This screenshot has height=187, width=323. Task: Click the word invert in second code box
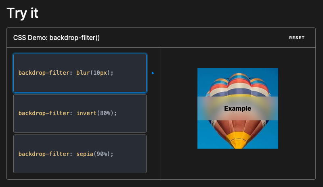pyautogui.click(x=86, y=113)
